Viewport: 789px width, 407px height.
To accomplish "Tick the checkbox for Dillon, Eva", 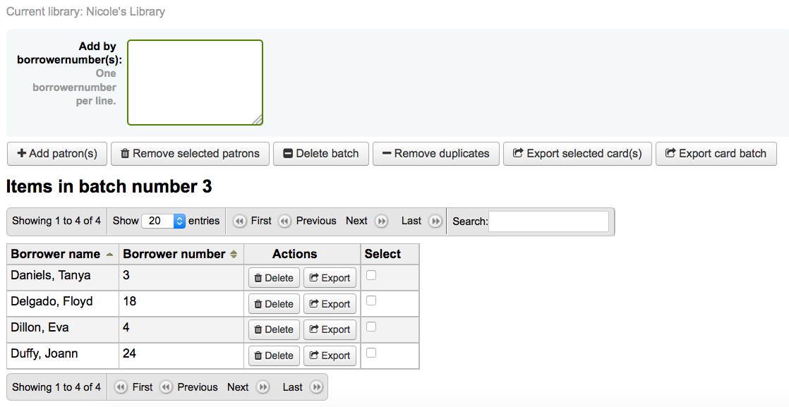I will click(371, 327).
